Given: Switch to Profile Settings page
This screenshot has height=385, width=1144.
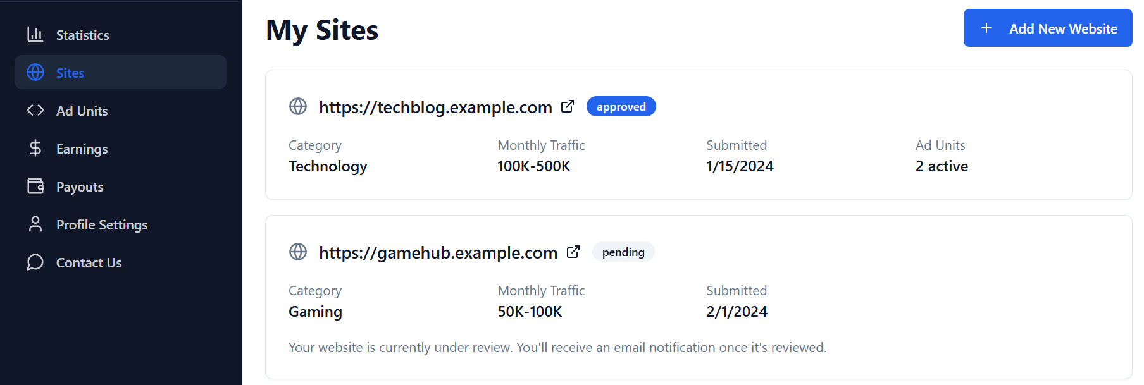Looking at the screenshot, I should 101,224.
